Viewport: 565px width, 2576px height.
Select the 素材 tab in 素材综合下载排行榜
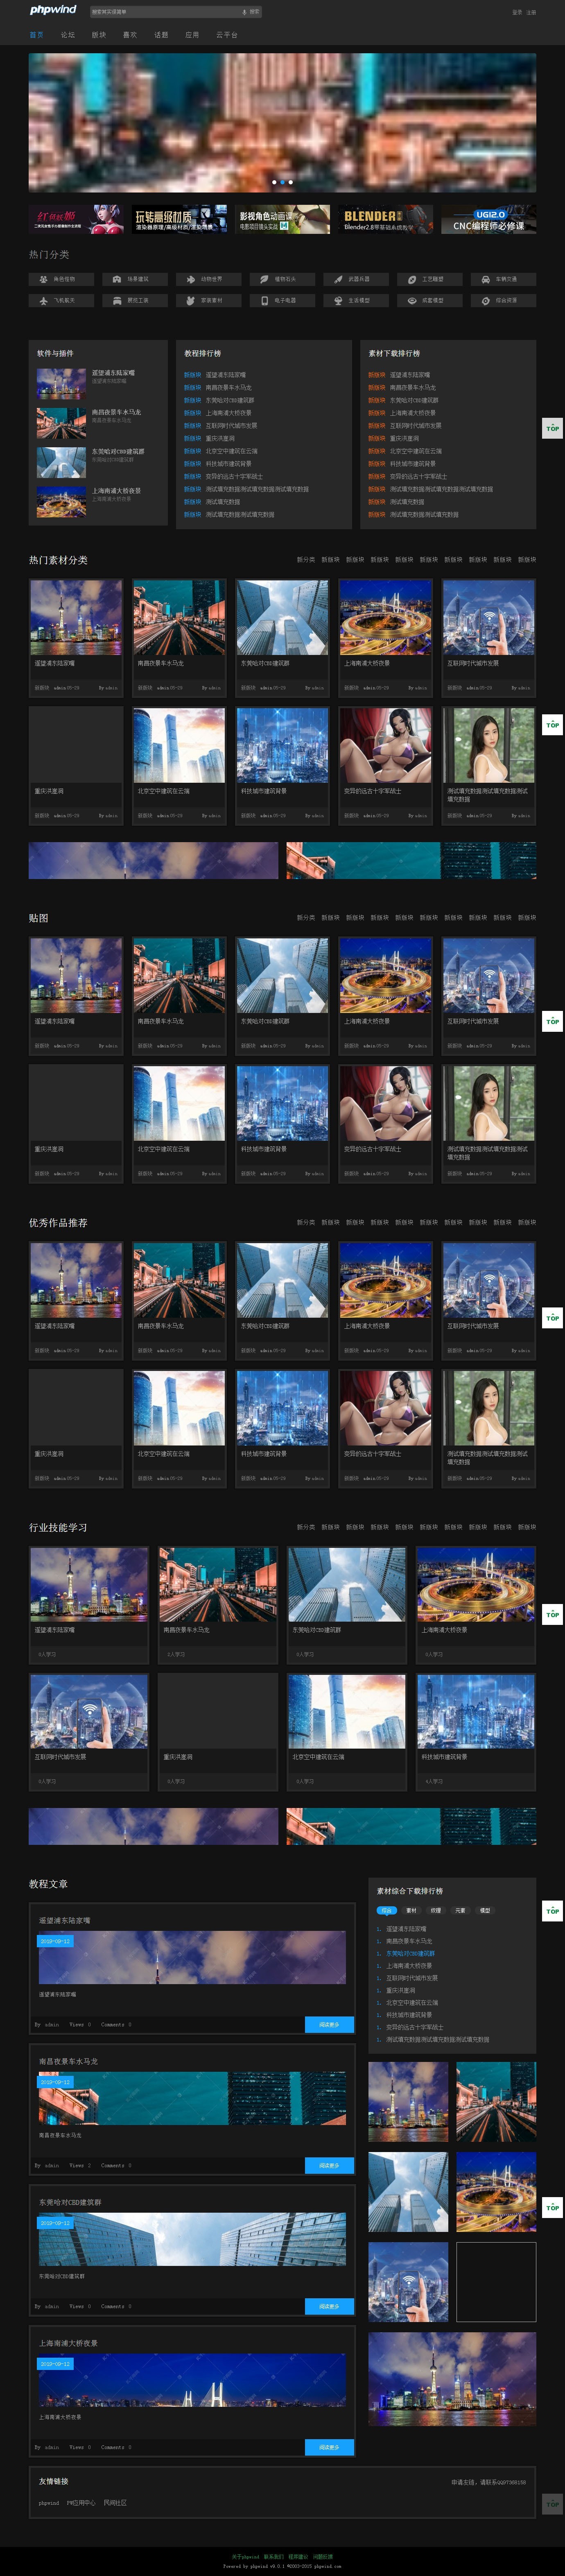coord(411,1910)
